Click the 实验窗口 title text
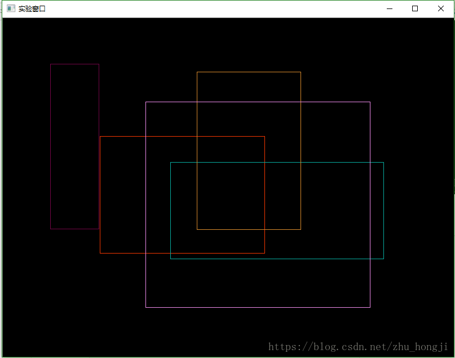The width and height of the screenshot is (455, 358). click(32, 9)
